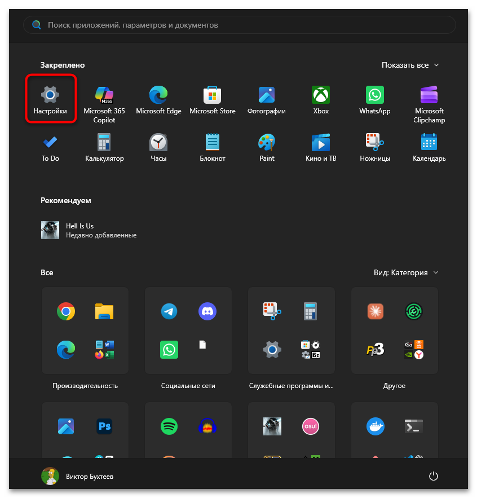Launch the orange starburst app in Другое

coord(376,311)
